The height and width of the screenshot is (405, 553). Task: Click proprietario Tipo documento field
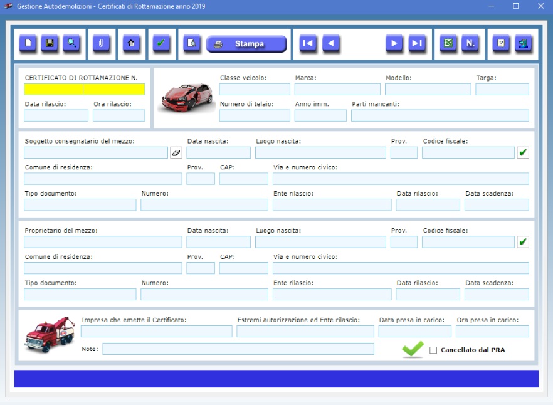[80, 294]
